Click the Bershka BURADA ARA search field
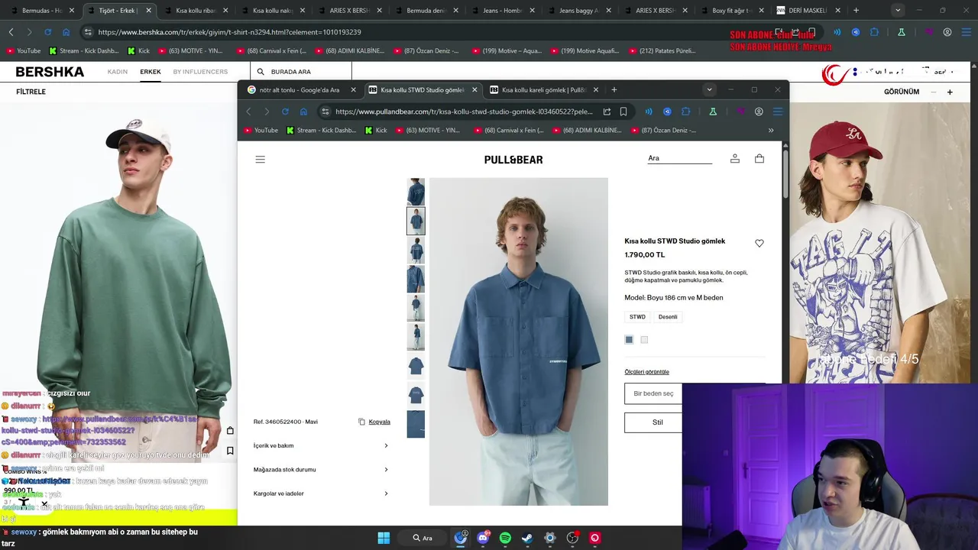This screenshot has width=978, height=550. point(302,72)
